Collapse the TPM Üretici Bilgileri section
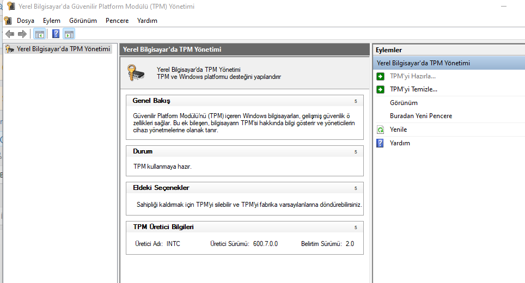 356,227
